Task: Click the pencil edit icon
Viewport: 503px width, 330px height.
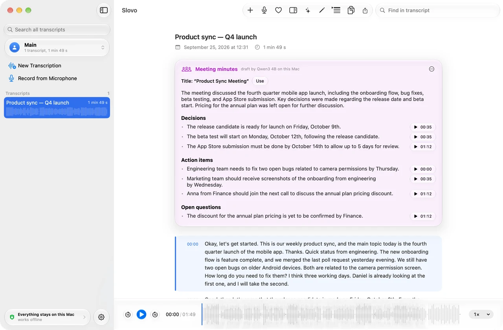Action: pos(322,10)
